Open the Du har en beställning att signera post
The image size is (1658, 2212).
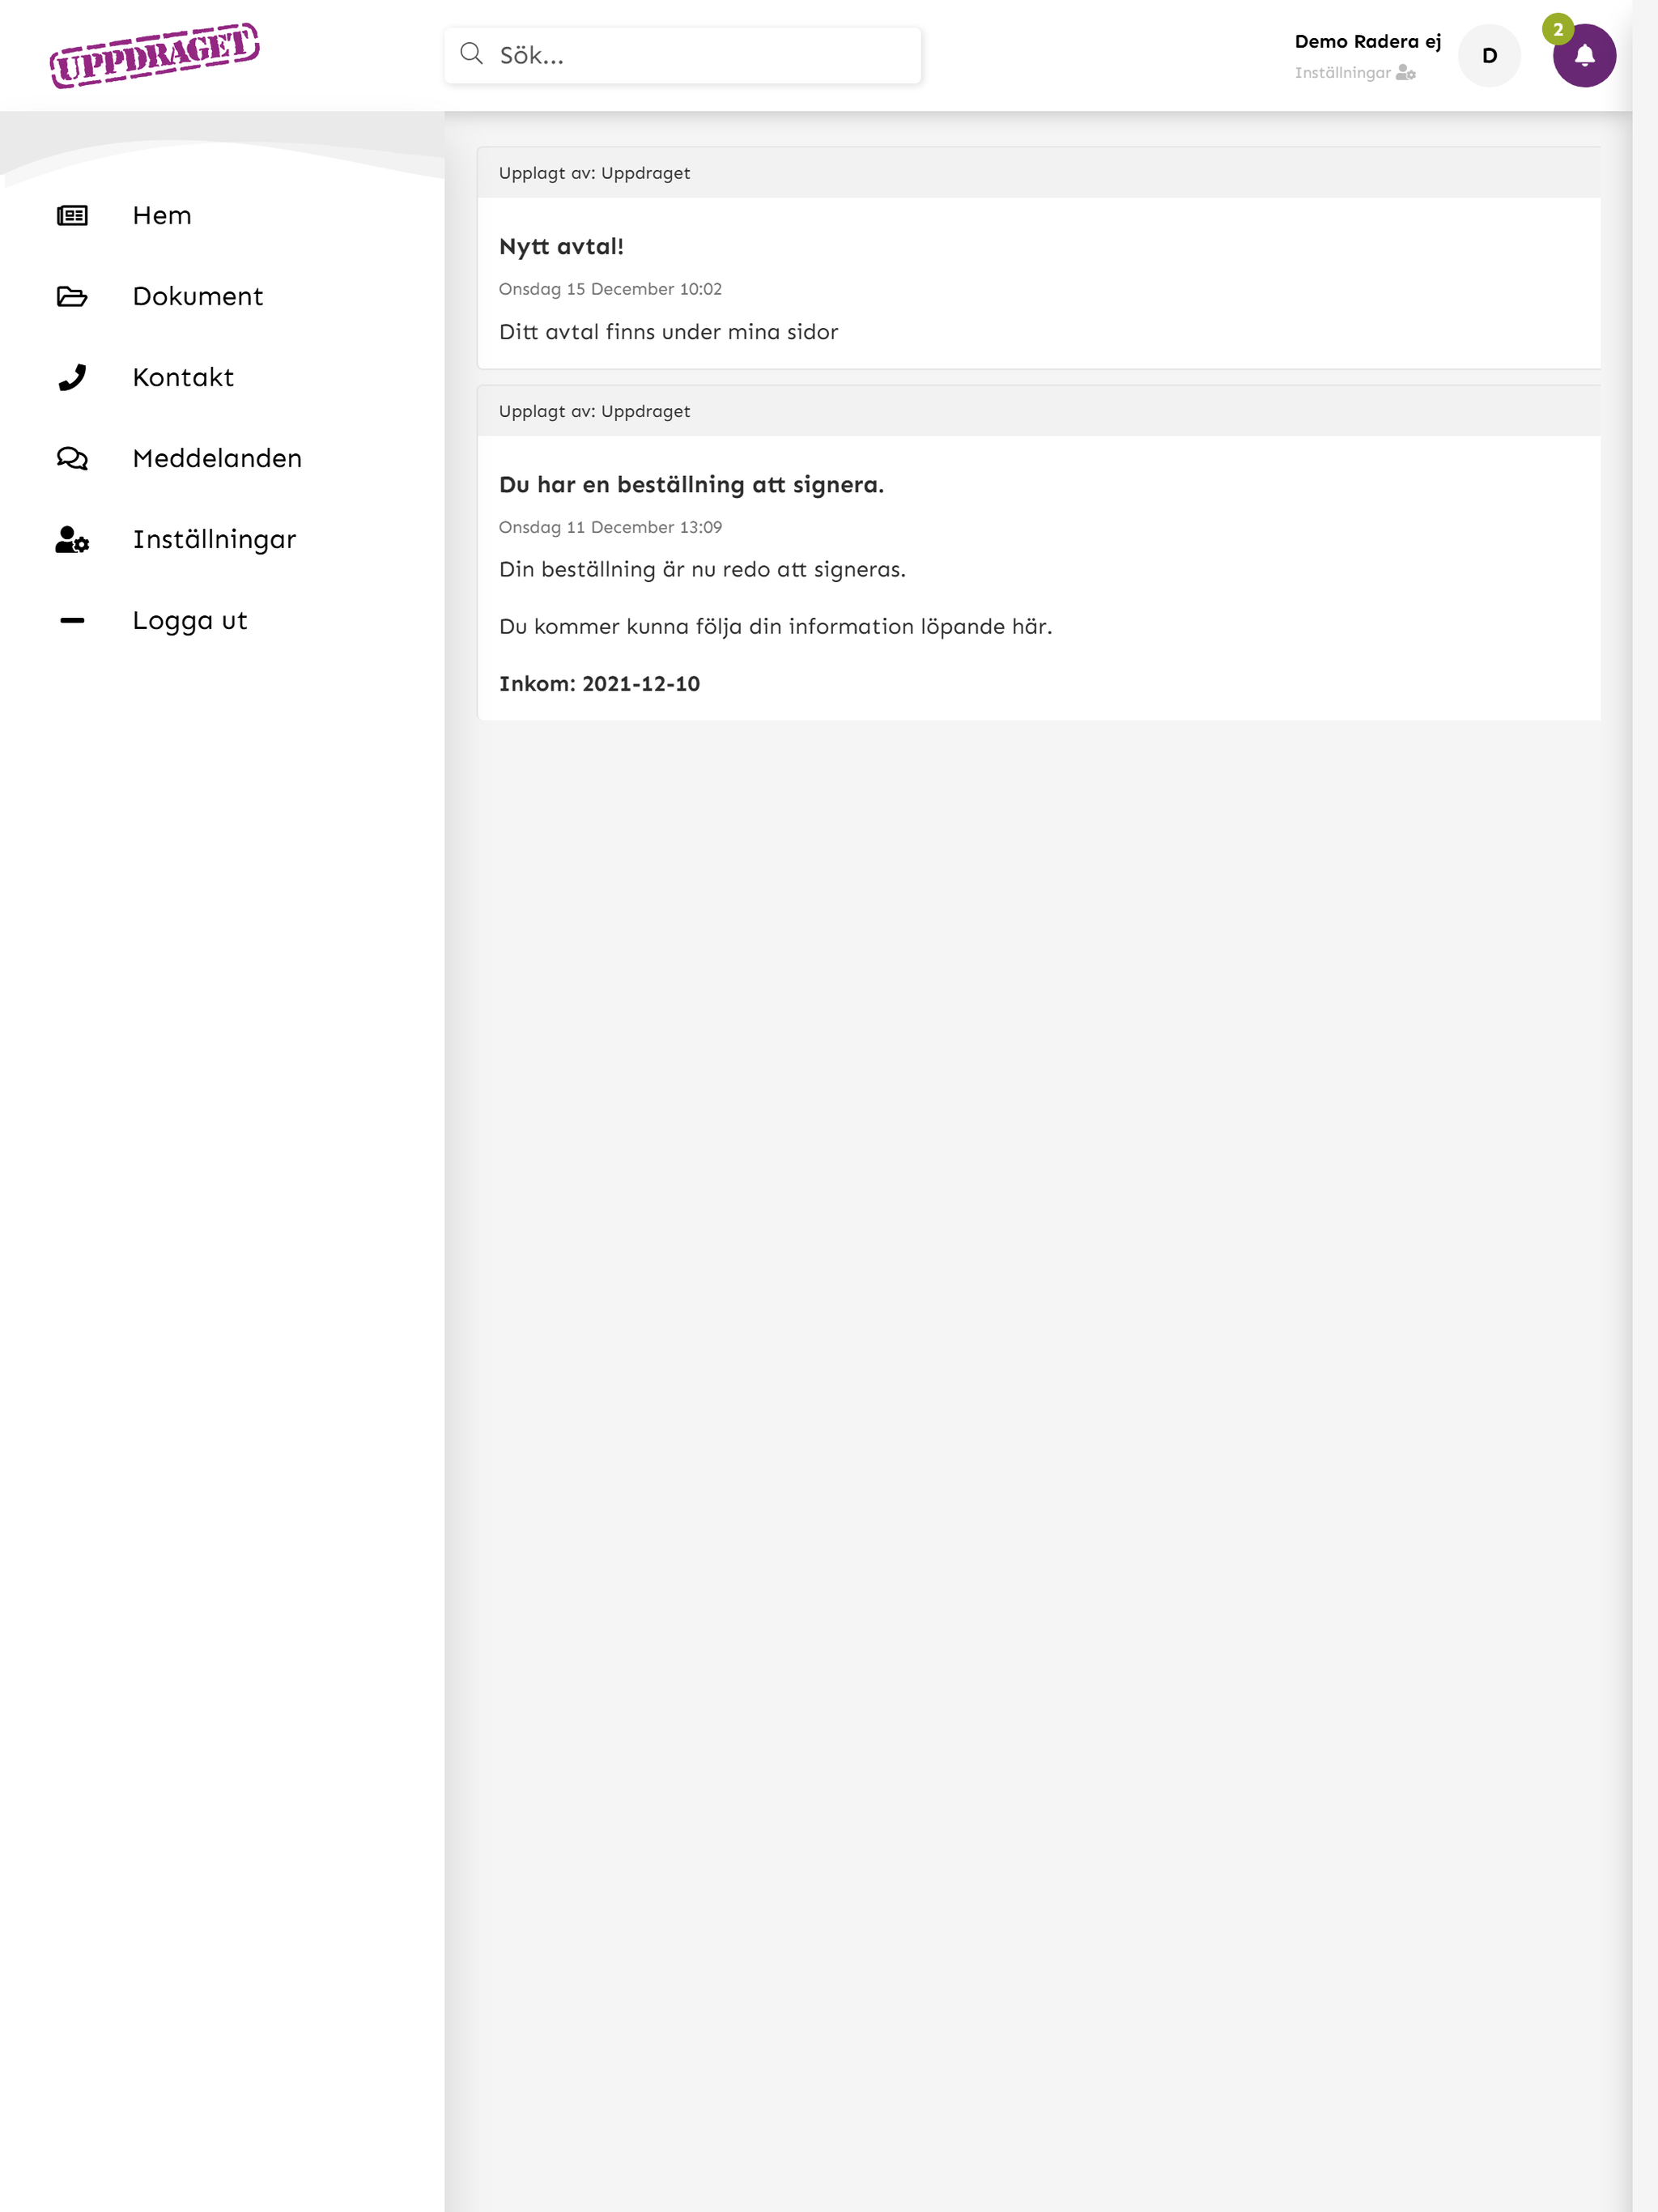(x=691, y=484)
